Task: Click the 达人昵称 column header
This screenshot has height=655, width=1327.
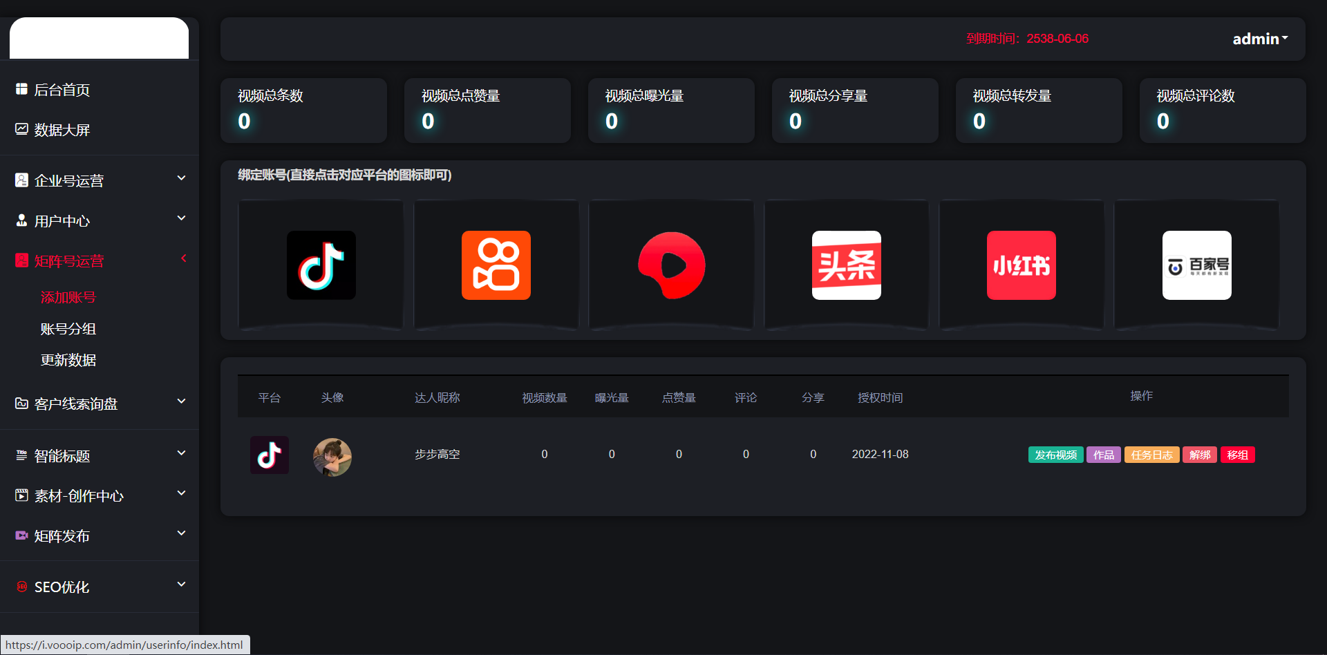Action: point(437,397)
